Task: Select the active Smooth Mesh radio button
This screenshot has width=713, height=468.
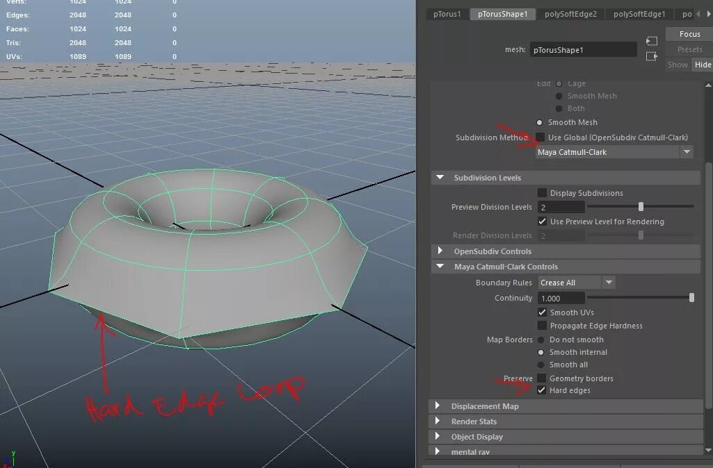Action: pyautogui.click(x=539, y=123)
